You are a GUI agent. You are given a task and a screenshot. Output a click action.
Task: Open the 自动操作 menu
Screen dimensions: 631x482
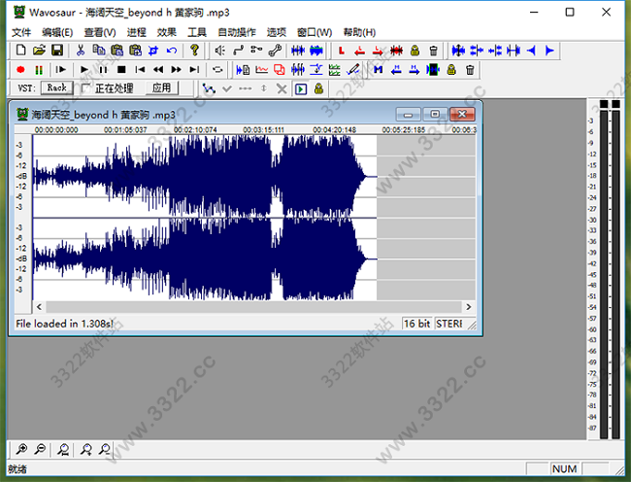click(x=237, y=32)
